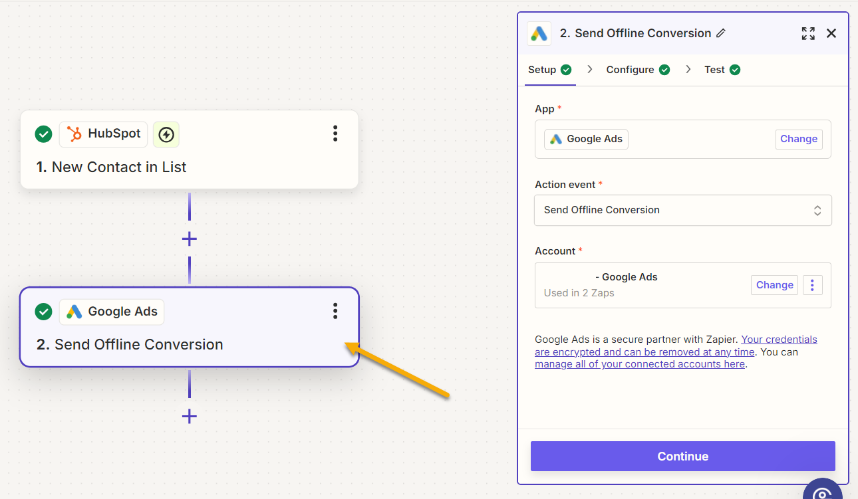
Task: Click the HubSpot app icon in step 1
Action: [x=74, y=134]
